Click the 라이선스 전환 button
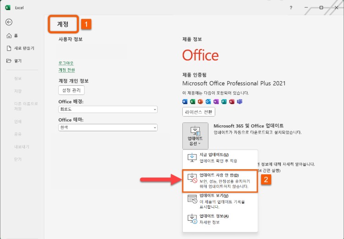The height and width of the screenshot is (239, 344). [198, 112]
